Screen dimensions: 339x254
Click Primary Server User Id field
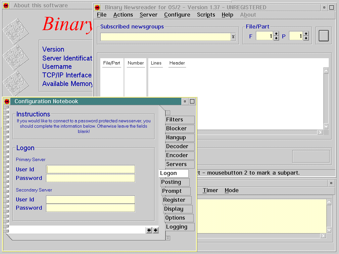click(x=91, y=169)
